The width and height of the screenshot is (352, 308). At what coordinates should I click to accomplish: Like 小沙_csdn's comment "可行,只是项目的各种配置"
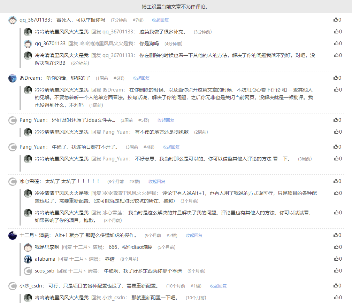pyautogui.click(x=337, y=286)
